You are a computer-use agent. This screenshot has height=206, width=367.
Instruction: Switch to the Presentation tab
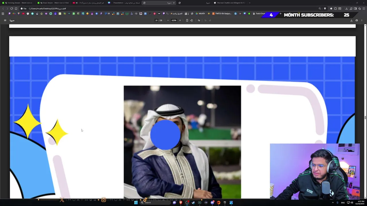(x=124, y=3)
